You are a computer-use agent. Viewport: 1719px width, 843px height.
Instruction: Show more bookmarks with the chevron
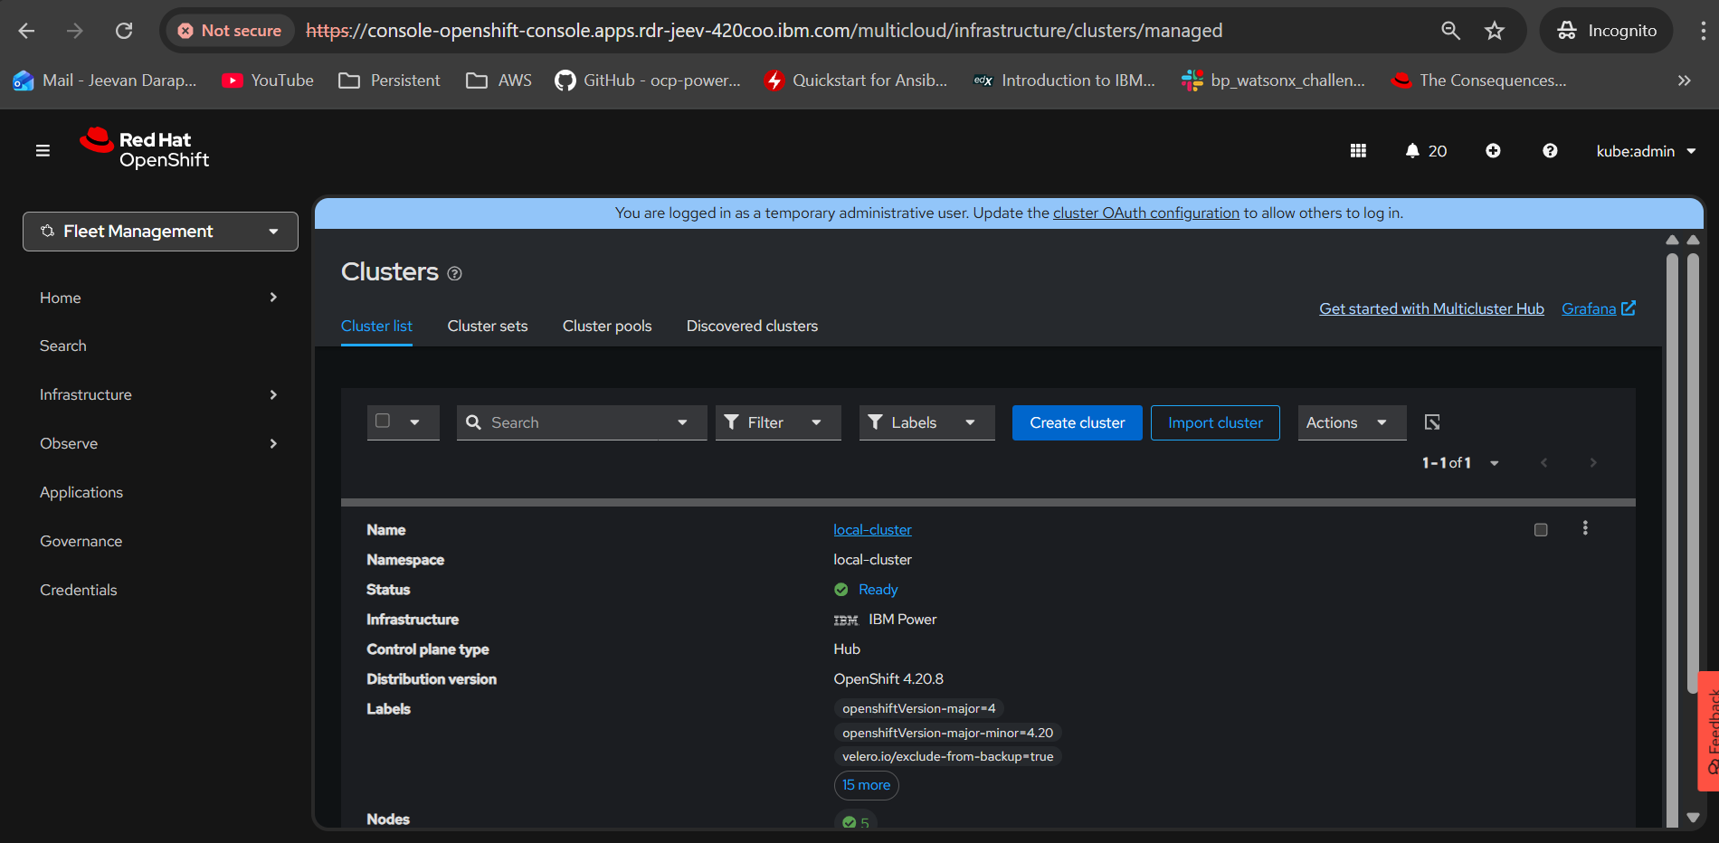click(1684, 81)
